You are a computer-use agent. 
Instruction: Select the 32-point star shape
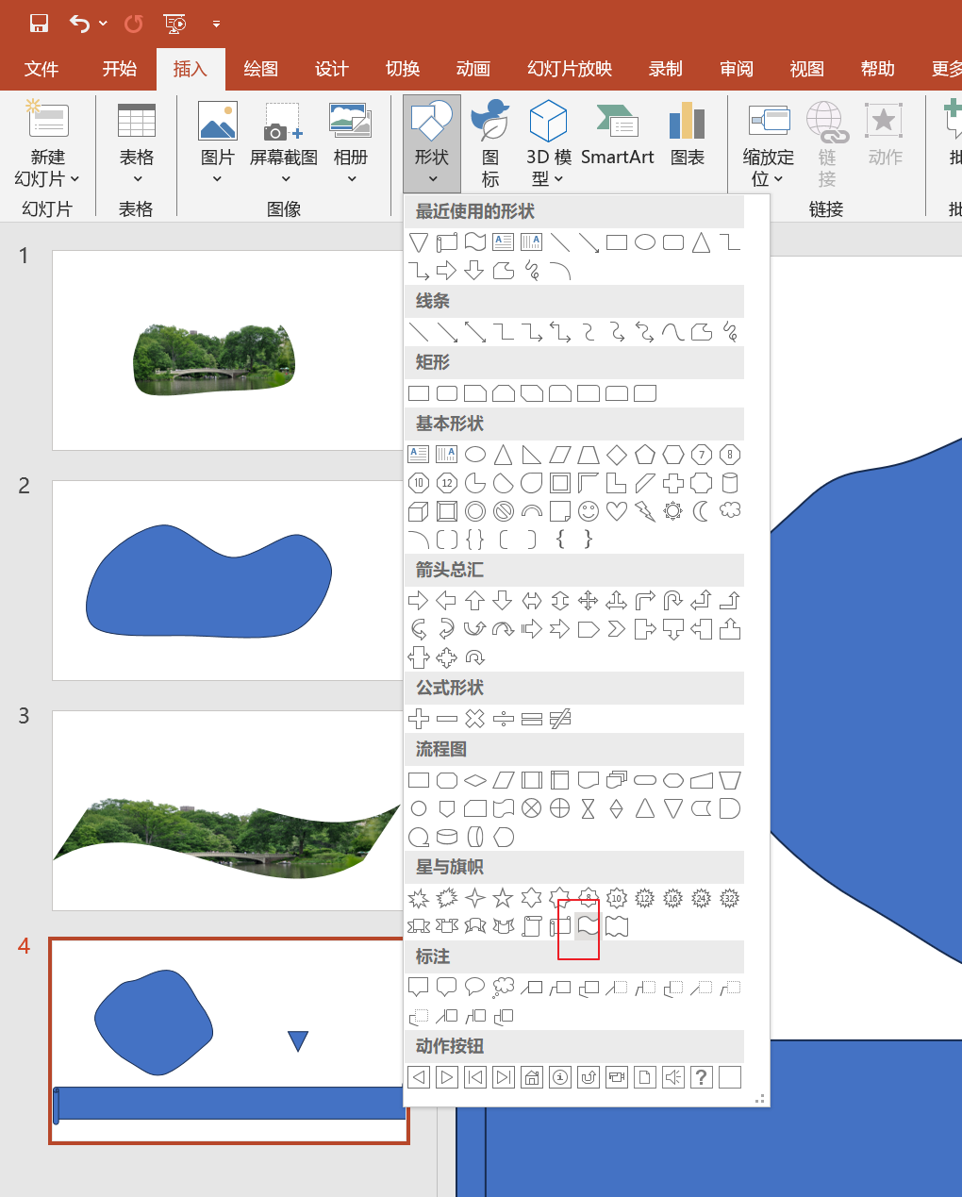point(730,898)
